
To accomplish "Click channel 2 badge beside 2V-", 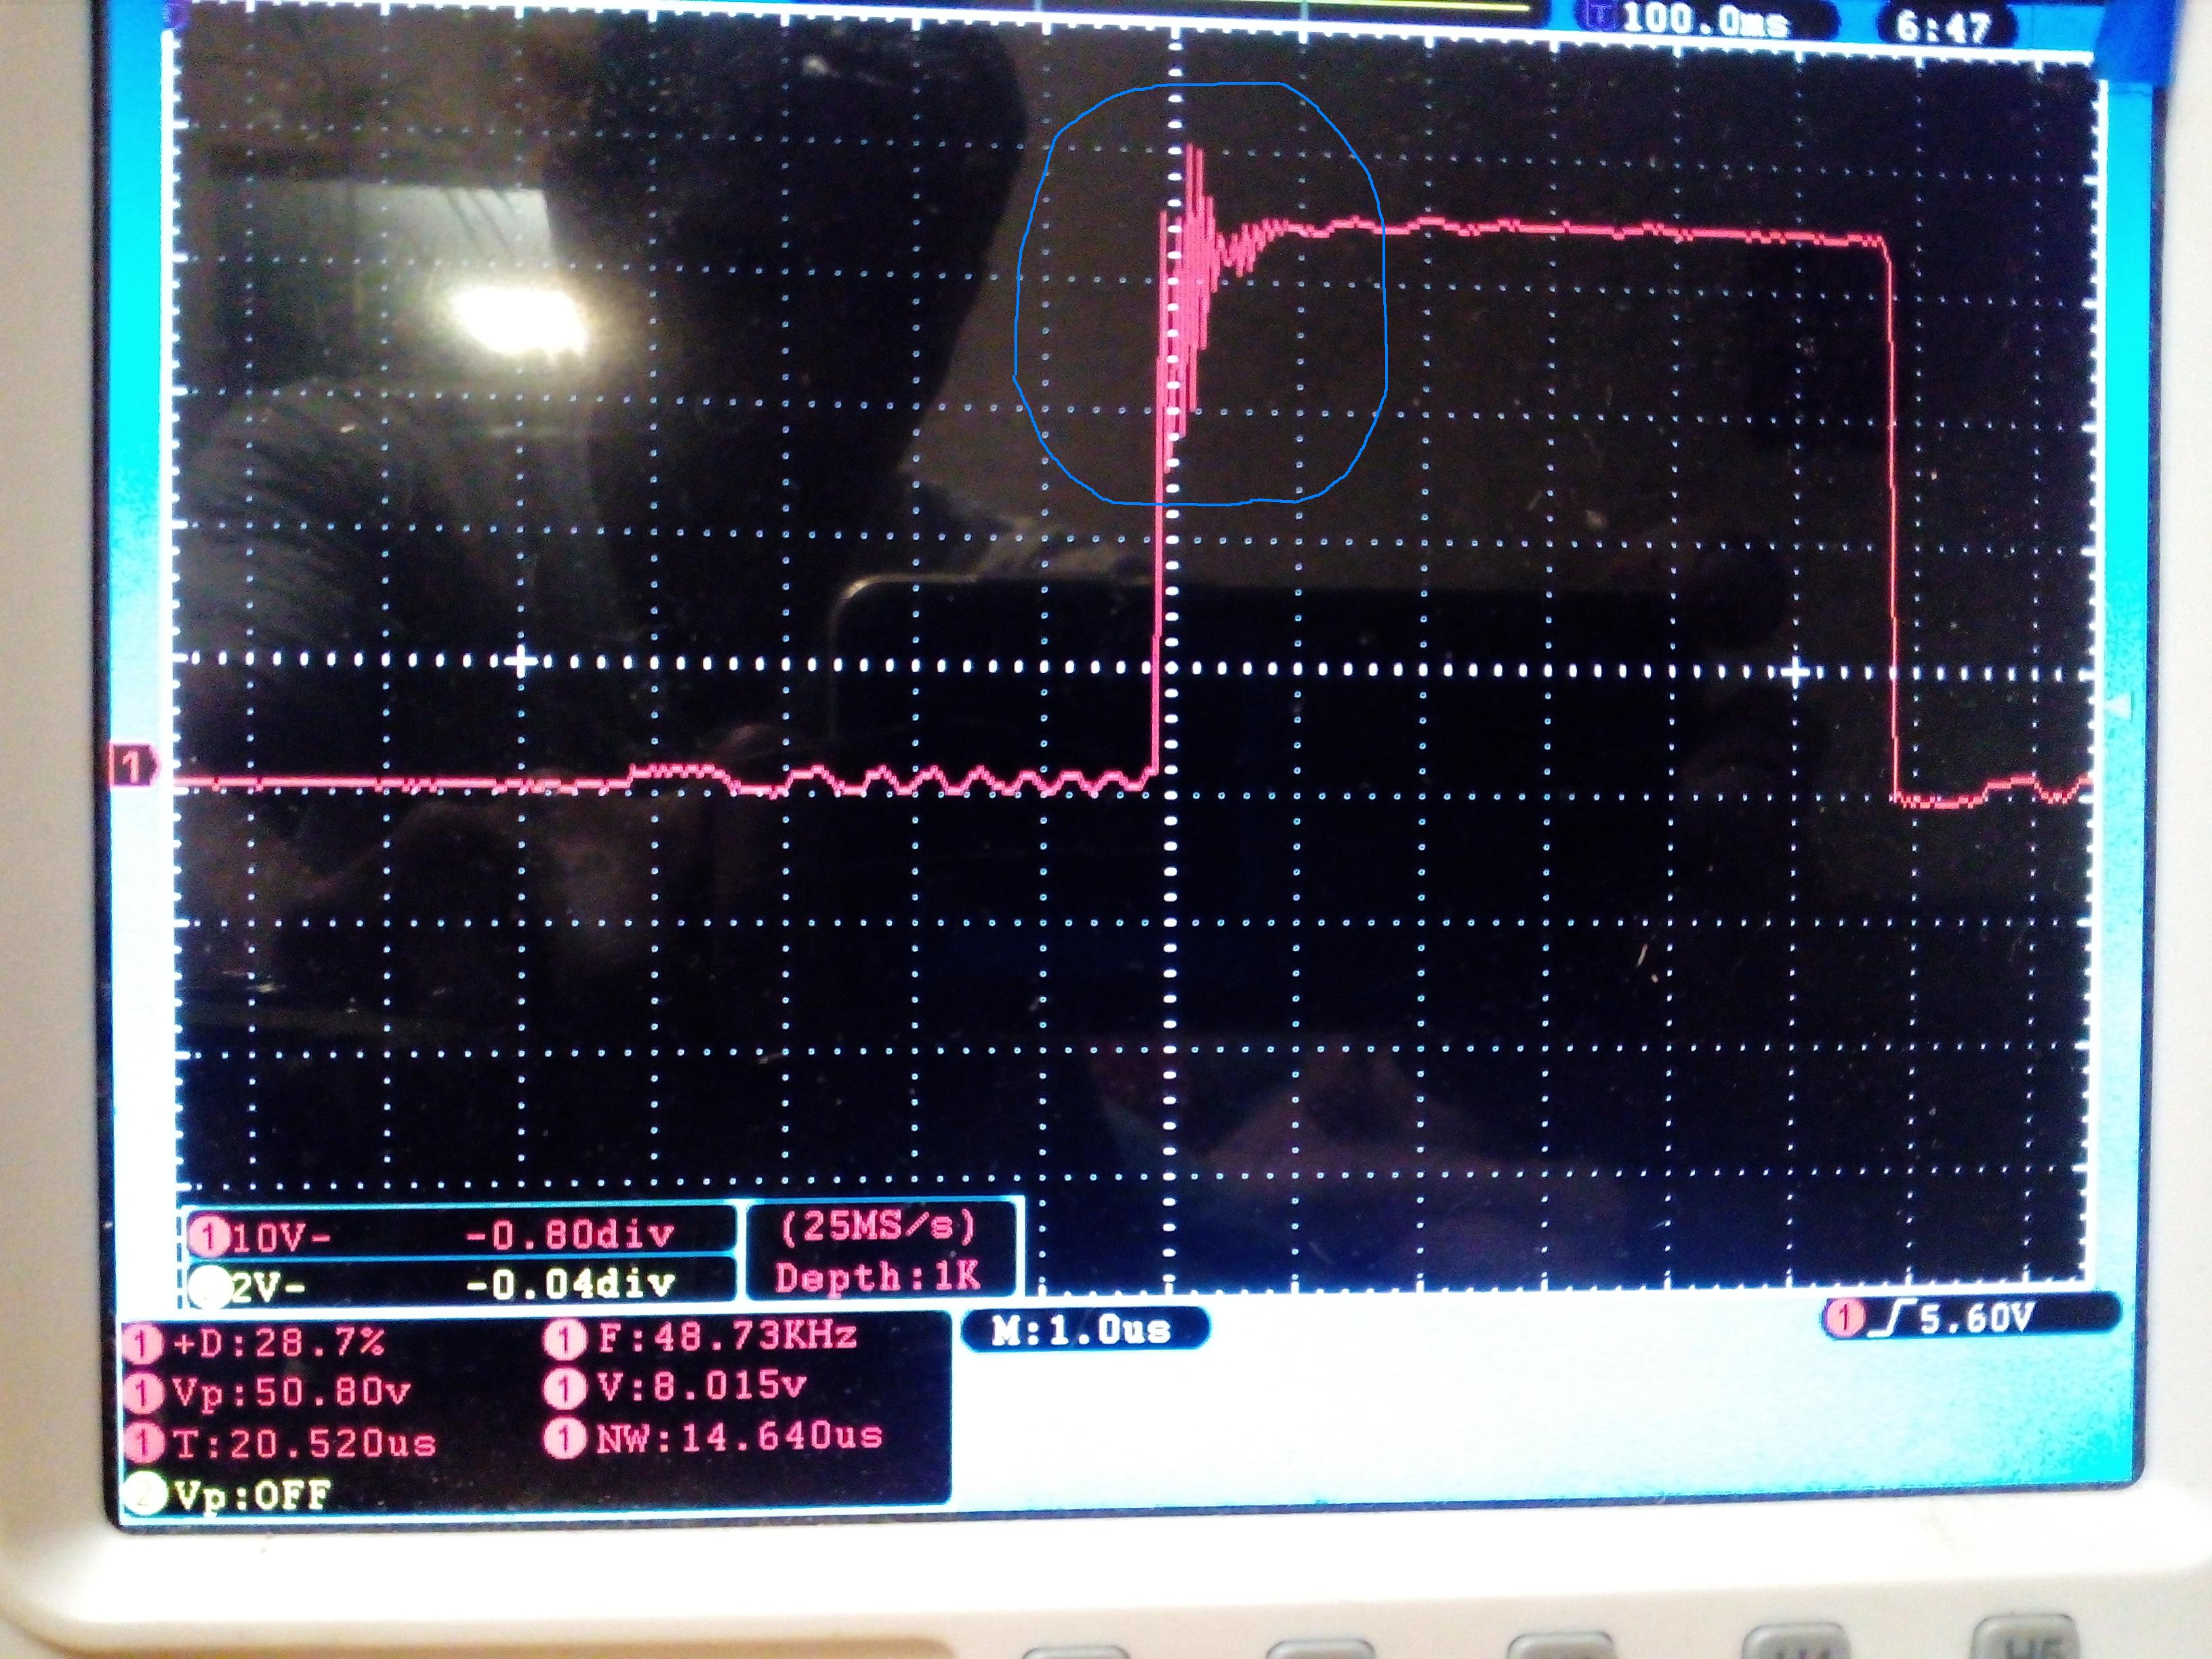I will pyautogui.click(x=210, y=1288).
